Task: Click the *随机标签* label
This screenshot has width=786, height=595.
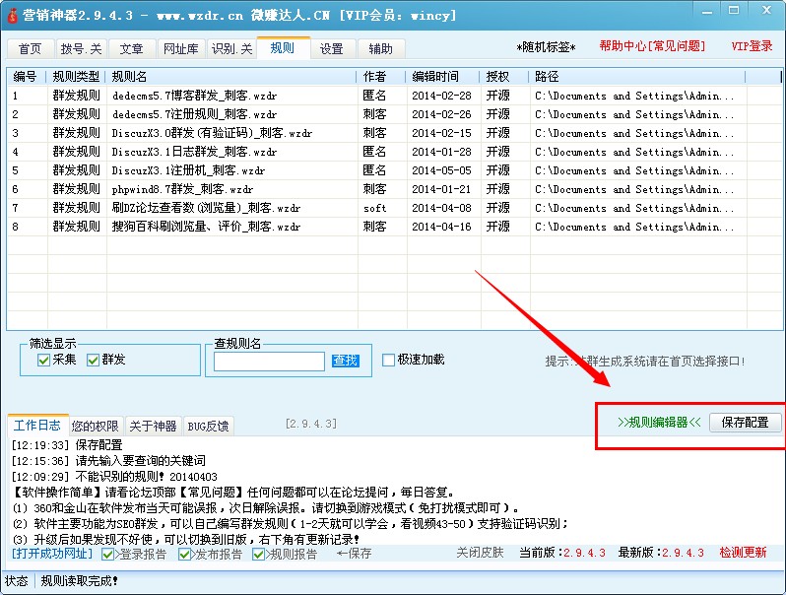Action: coord(546,47)
